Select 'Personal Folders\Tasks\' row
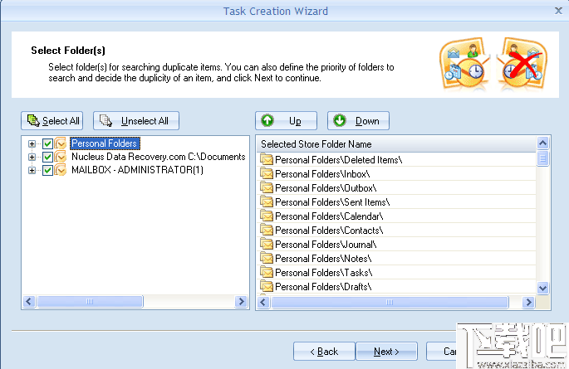The width and height of the screenshot is (569, 369). (x=396, y=273)
